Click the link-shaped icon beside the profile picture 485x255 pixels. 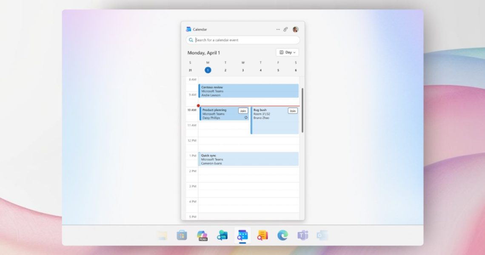click(285, 29)
